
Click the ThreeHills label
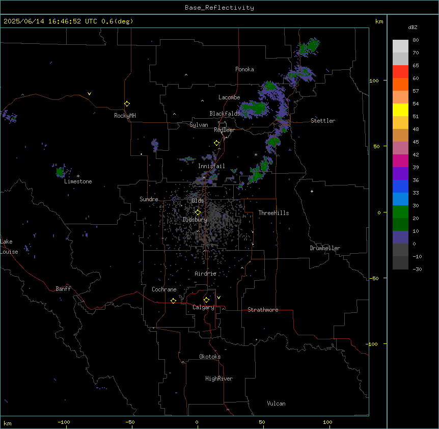[x=273, y=213]
